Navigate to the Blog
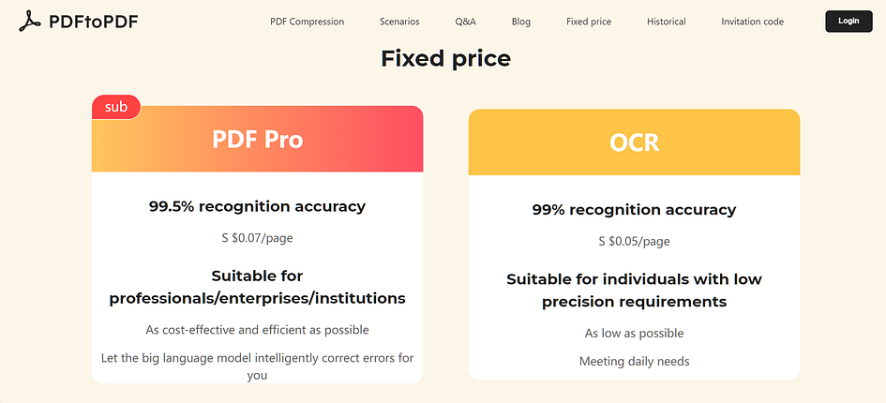This screenshot has height=403, width=886. tap(521, 22)
